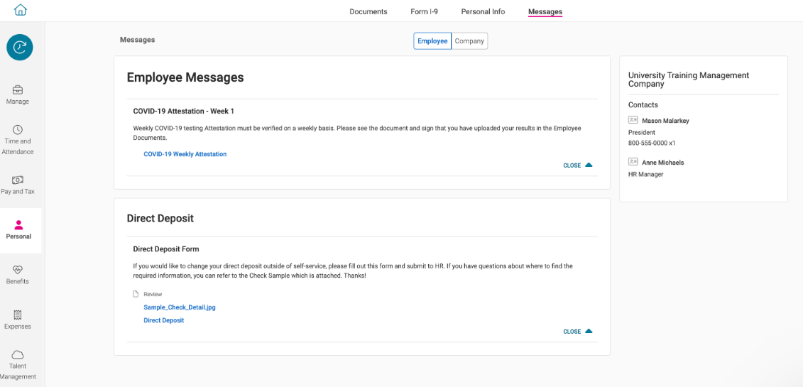
Task: Open the Manage briefcase icon in sidebar
Action: 18,90
